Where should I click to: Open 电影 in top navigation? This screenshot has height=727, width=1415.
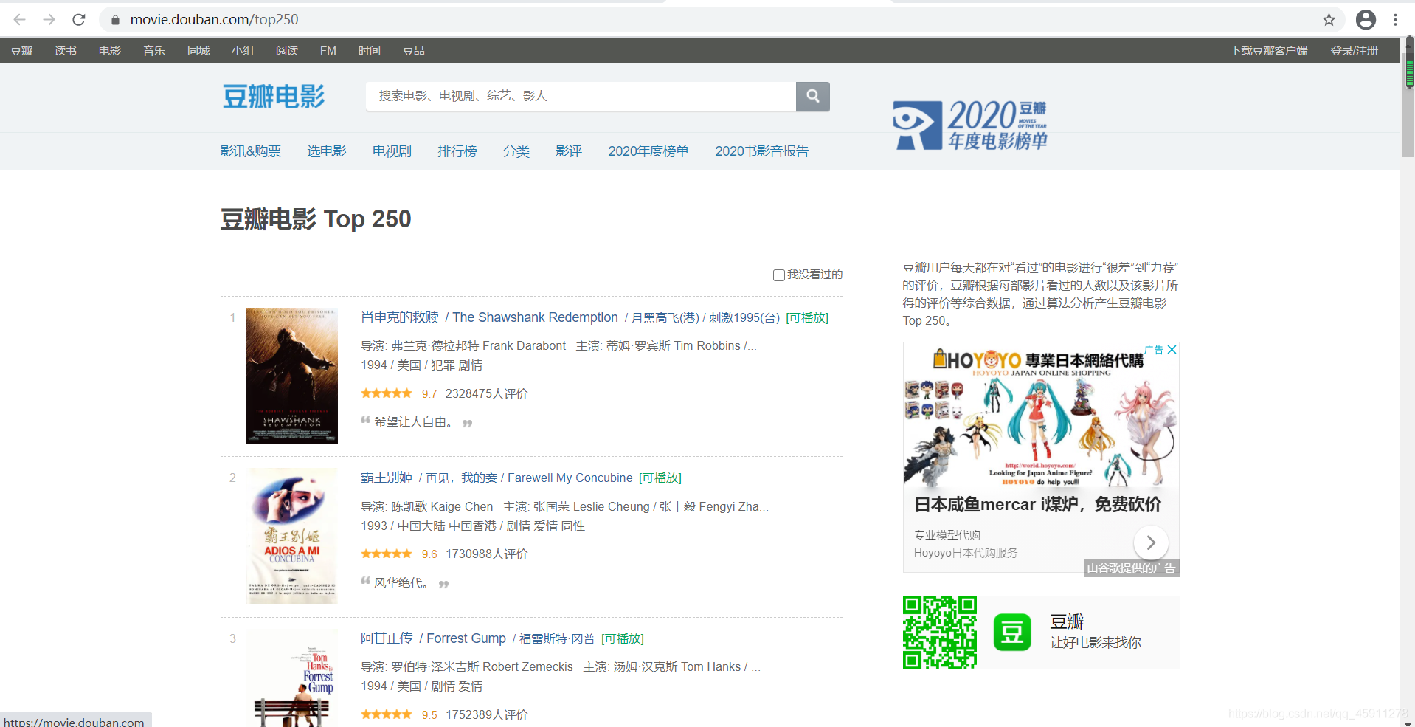coord(110,51)
